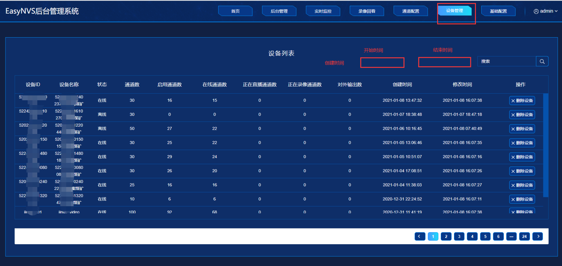
Task: Click the EasyNVS后台管理系统 logo title
Action: click(x=42, y=11)
